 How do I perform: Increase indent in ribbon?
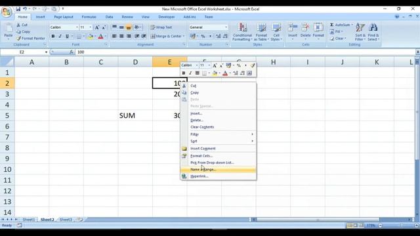(x=144, y=36)
